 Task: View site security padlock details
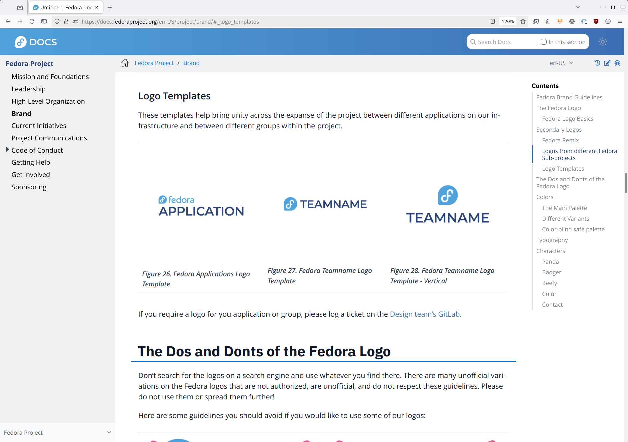[x=66, y=22]
